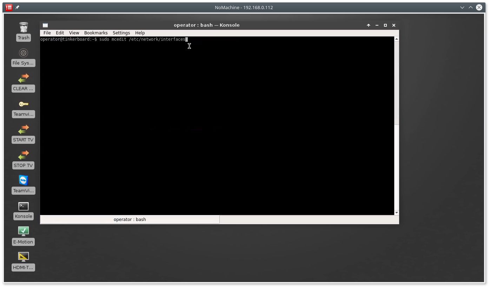Image resolution: width=490 pixels, height=288 pixels.
Task: Open the Edit menu in Konsole
Action: click(60, 33)
